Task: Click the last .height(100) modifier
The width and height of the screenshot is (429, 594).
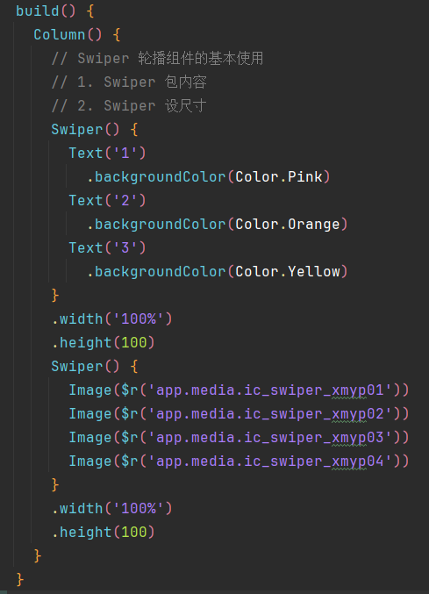Action: [104, 533]
